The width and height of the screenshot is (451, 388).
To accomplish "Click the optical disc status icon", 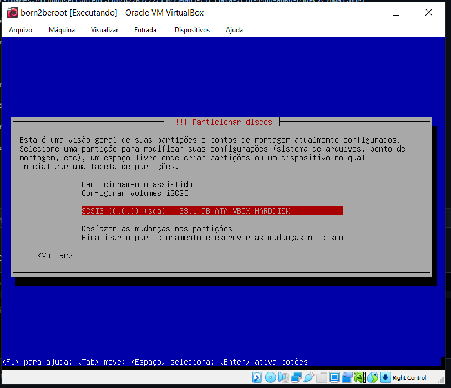I will tap(270, 377).
